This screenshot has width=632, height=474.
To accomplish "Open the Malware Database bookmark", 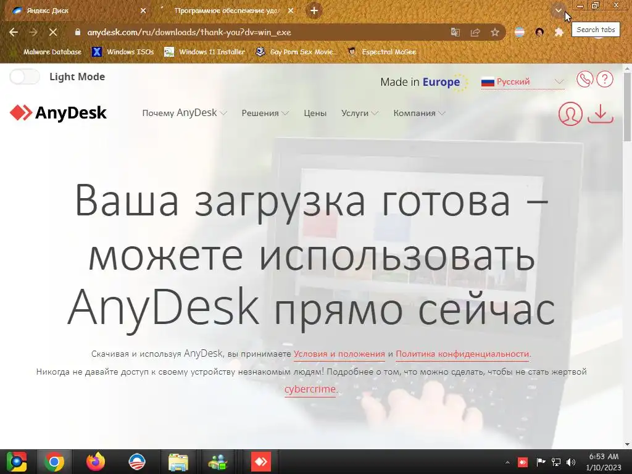I will point(52,52).
